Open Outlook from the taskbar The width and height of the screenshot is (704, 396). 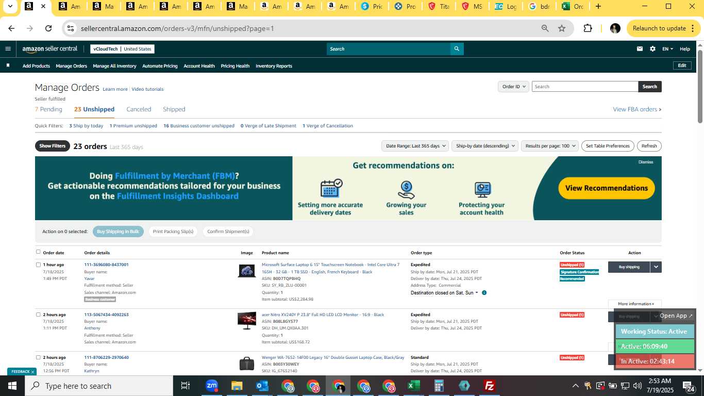(262, 386)
